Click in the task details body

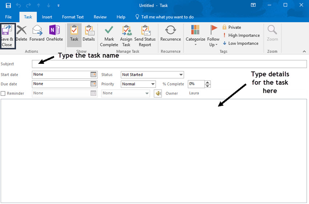tap(154, 151)
